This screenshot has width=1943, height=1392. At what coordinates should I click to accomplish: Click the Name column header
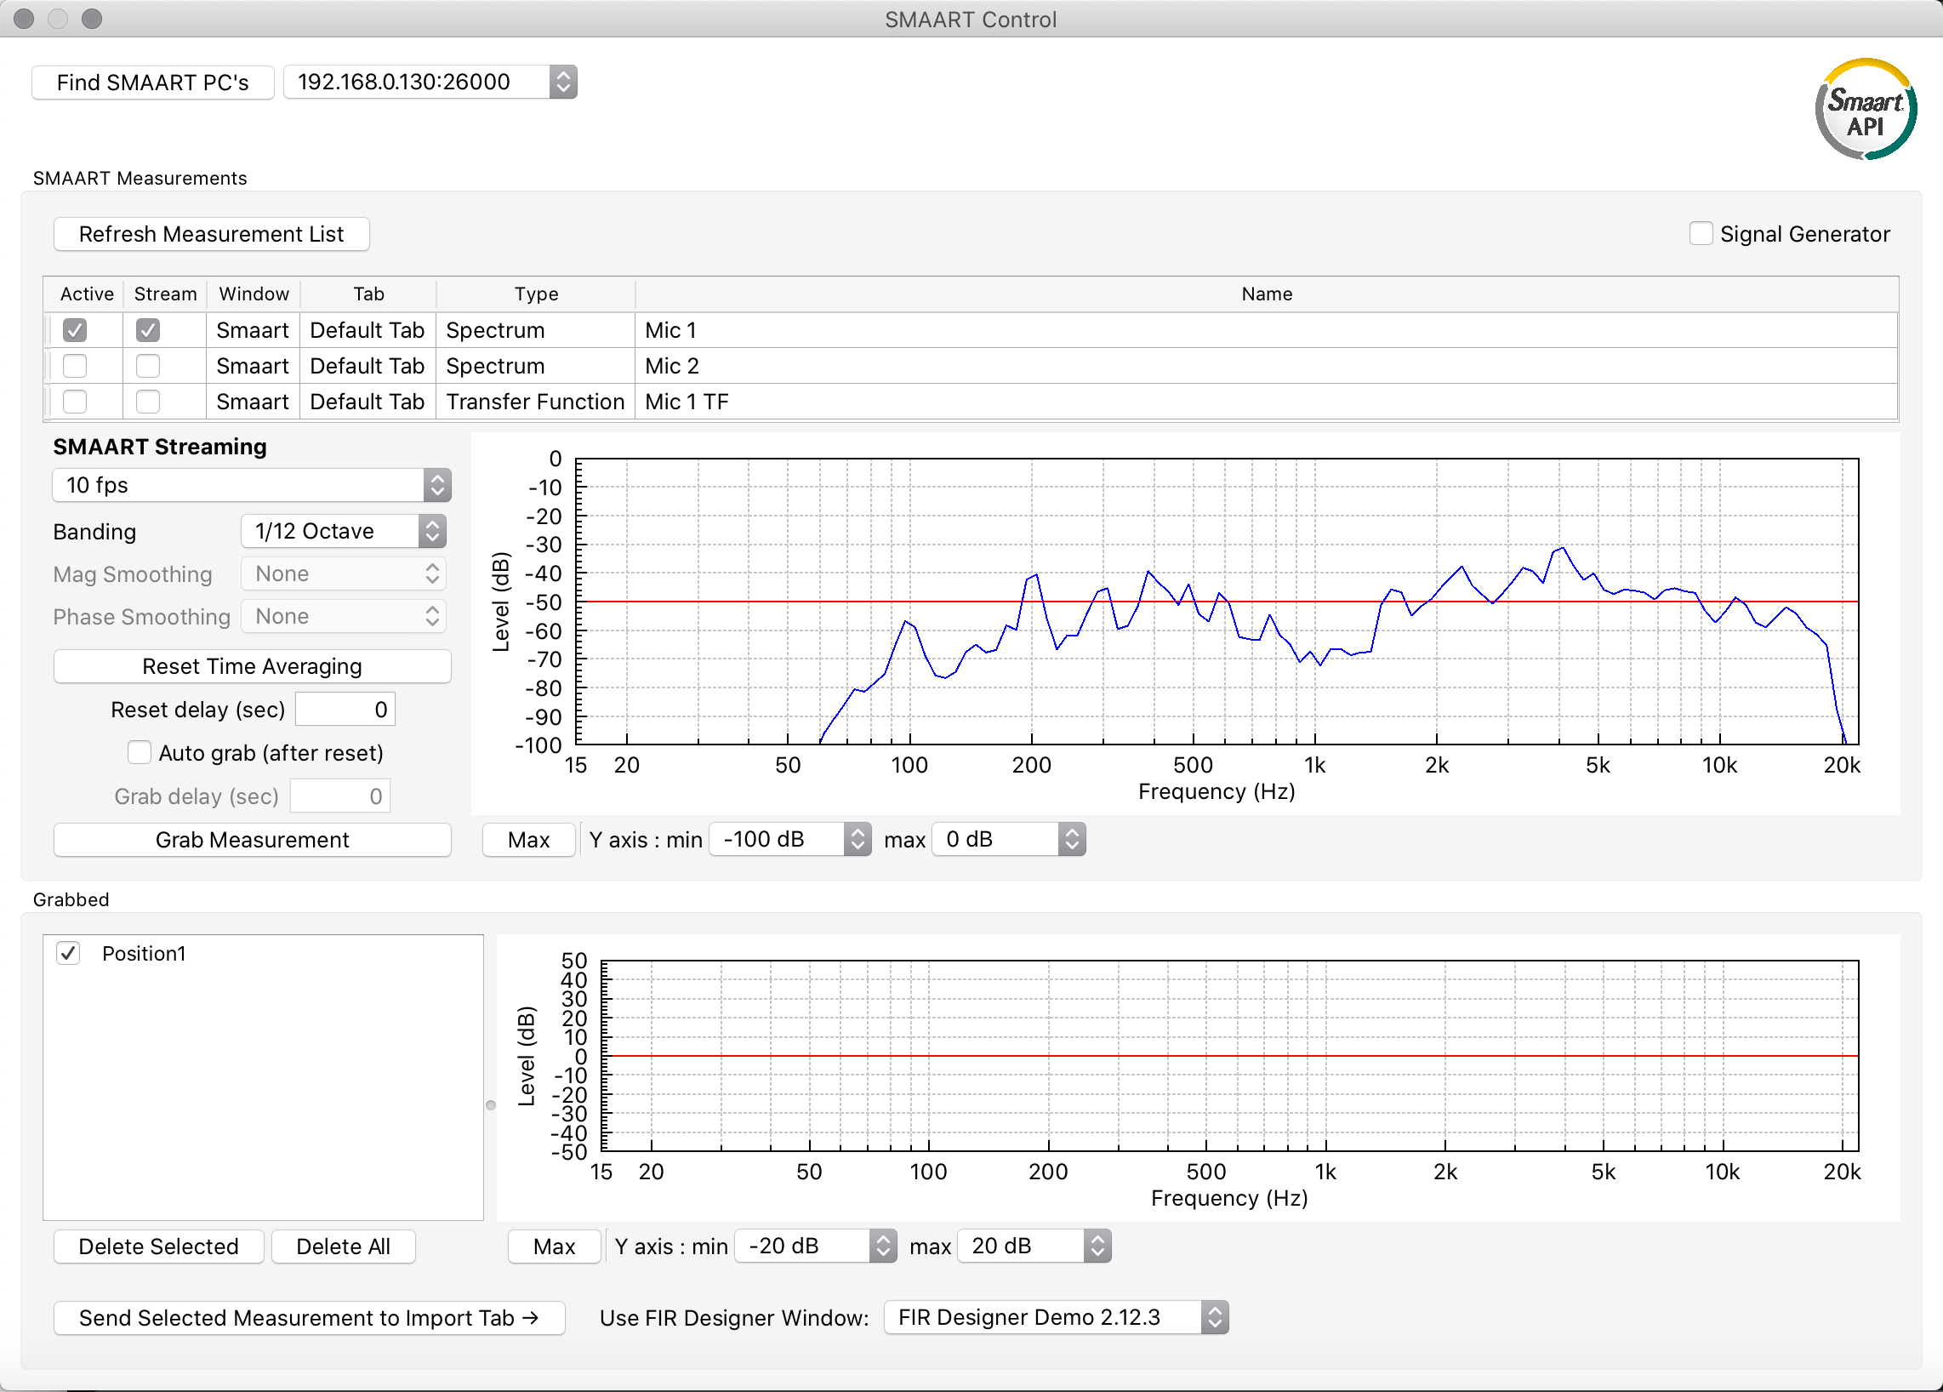1266,294
